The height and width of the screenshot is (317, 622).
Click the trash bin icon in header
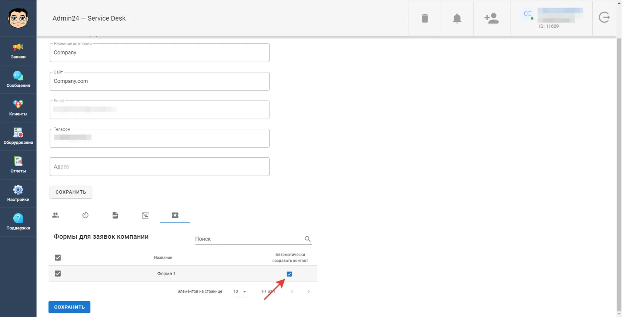click(425, 18)
